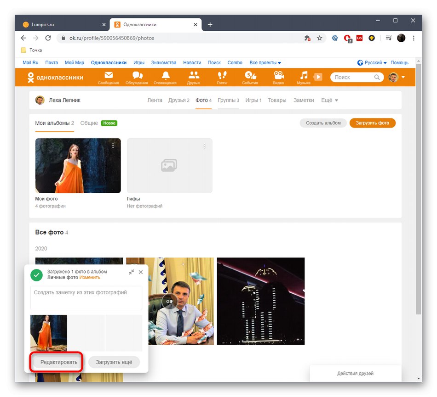
Task: Open the Друзья friends icon in orange bar
Action: [x=193, y=78]
